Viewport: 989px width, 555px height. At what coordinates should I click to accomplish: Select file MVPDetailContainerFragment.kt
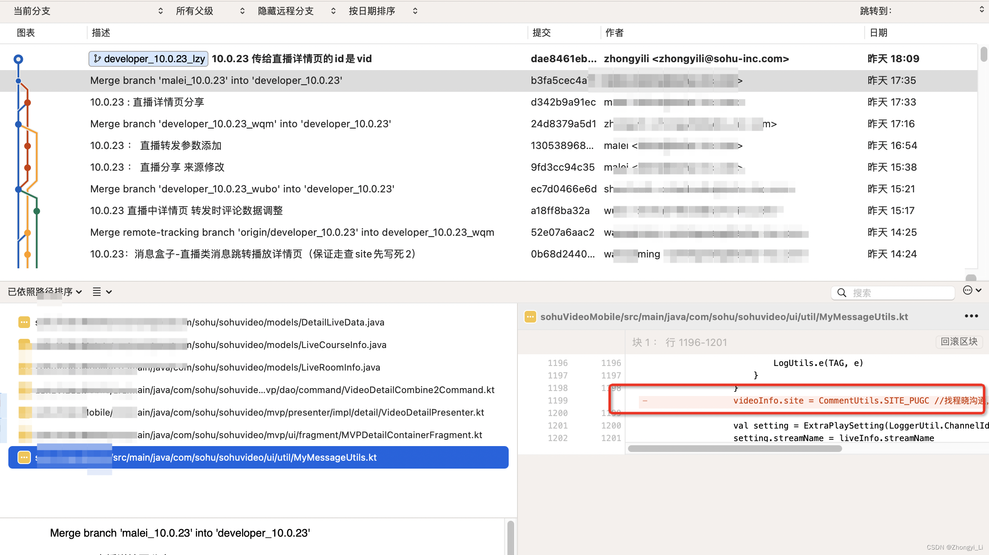(x=258, y=435)
